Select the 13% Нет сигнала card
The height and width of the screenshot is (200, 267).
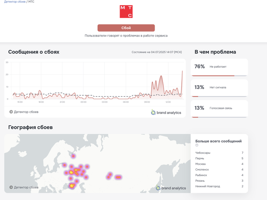pyautogui.click(x=219, y=88)
